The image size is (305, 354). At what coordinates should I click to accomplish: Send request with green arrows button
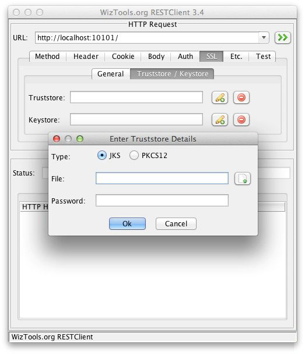click(x=282, y=37)
